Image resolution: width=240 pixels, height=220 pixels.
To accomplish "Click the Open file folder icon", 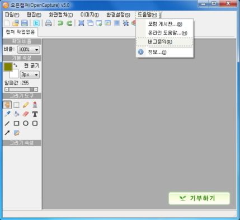I will pyautogui.click(x=16, y=23).
